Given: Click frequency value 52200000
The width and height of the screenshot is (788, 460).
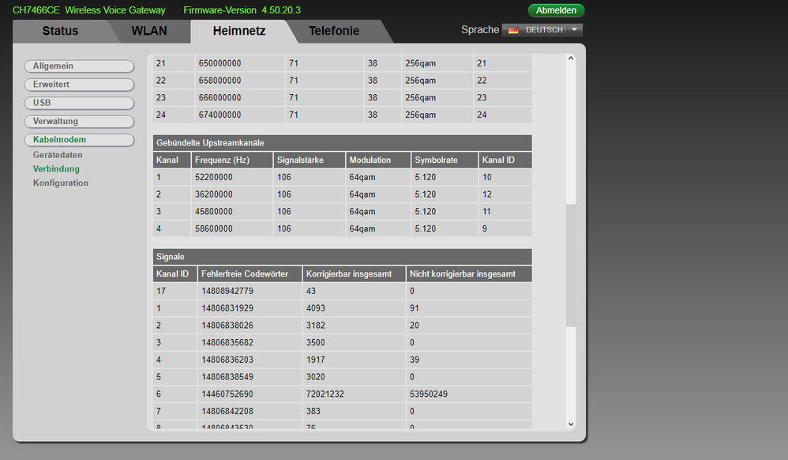Looking at the screenshot, I should (214, 177).
